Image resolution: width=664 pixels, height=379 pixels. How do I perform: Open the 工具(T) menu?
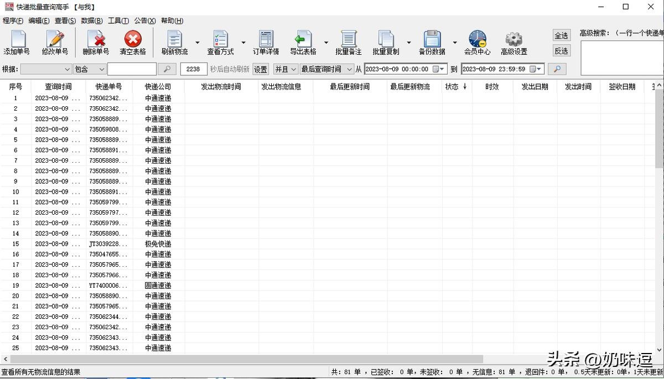coord(118,20)
